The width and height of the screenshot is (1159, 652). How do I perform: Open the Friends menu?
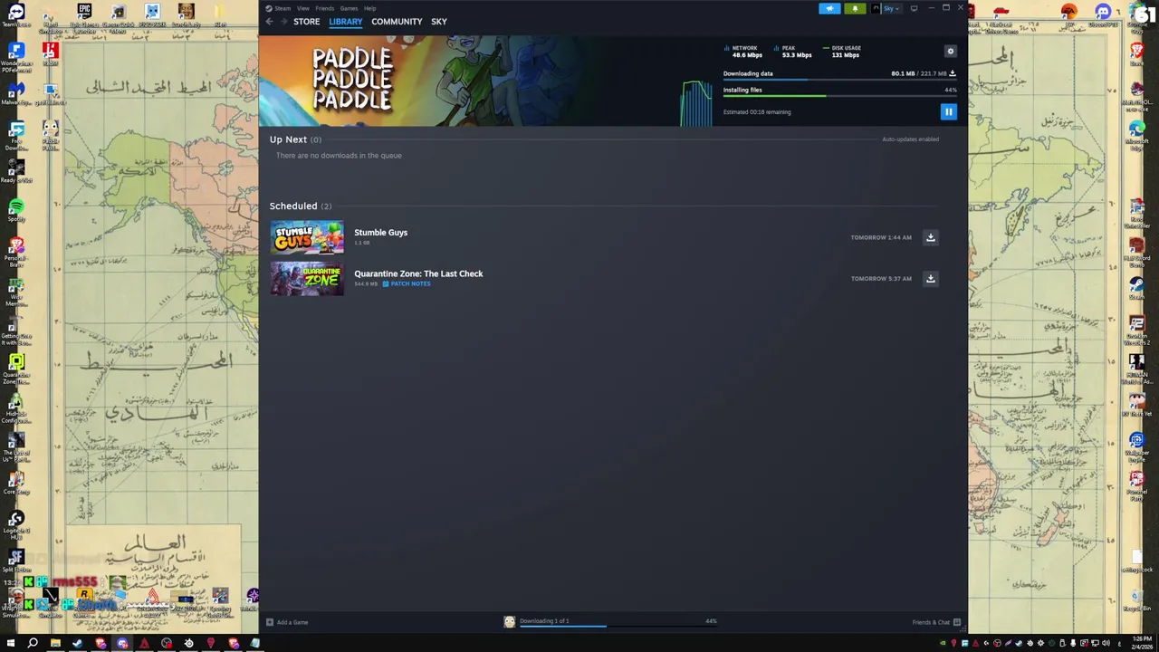coord(324,8)
